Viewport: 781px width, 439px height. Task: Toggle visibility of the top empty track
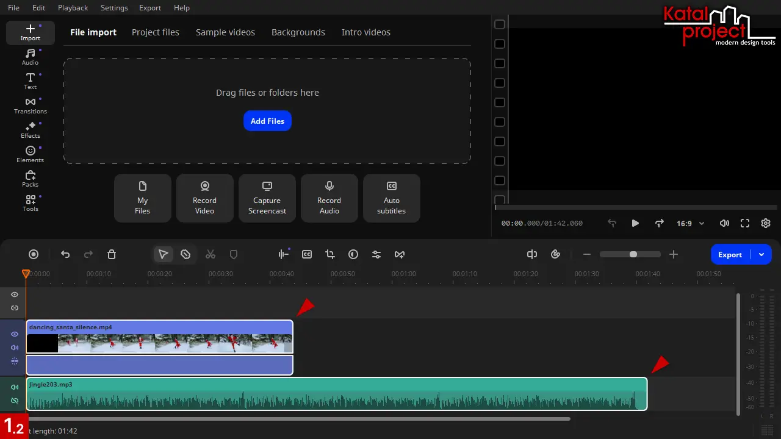15,294
